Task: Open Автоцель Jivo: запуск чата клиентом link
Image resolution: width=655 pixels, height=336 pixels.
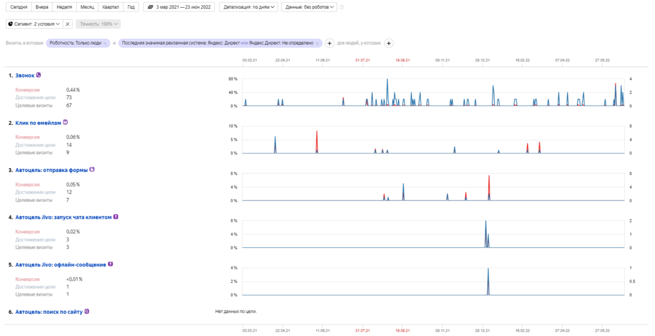Action: [63, 217]
